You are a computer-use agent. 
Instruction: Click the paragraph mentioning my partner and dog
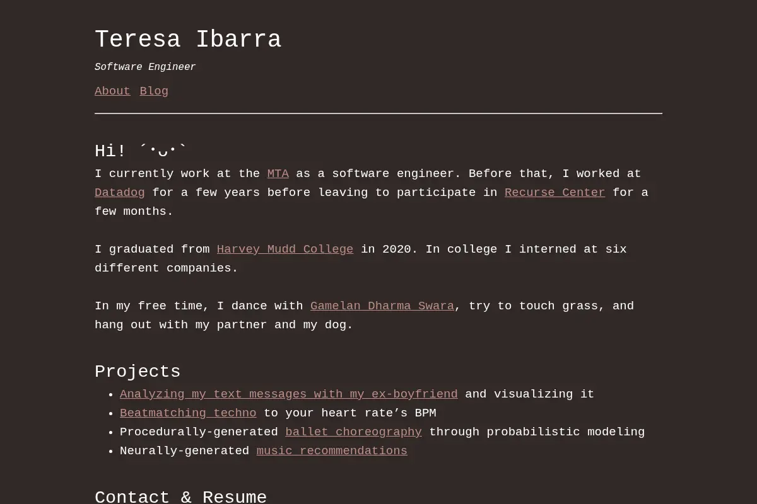click(x=364, y=316)
